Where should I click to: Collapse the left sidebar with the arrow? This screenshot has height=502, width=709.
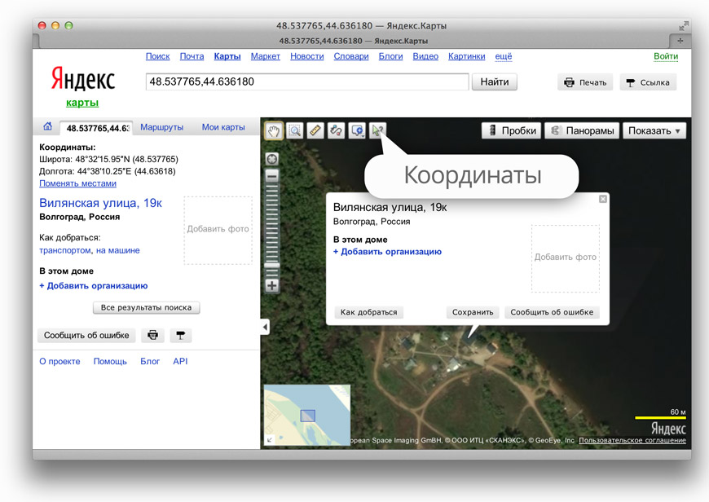pos(266,327)
